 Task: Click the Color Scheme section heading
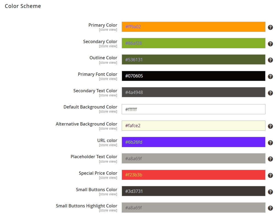coord(23,6)
